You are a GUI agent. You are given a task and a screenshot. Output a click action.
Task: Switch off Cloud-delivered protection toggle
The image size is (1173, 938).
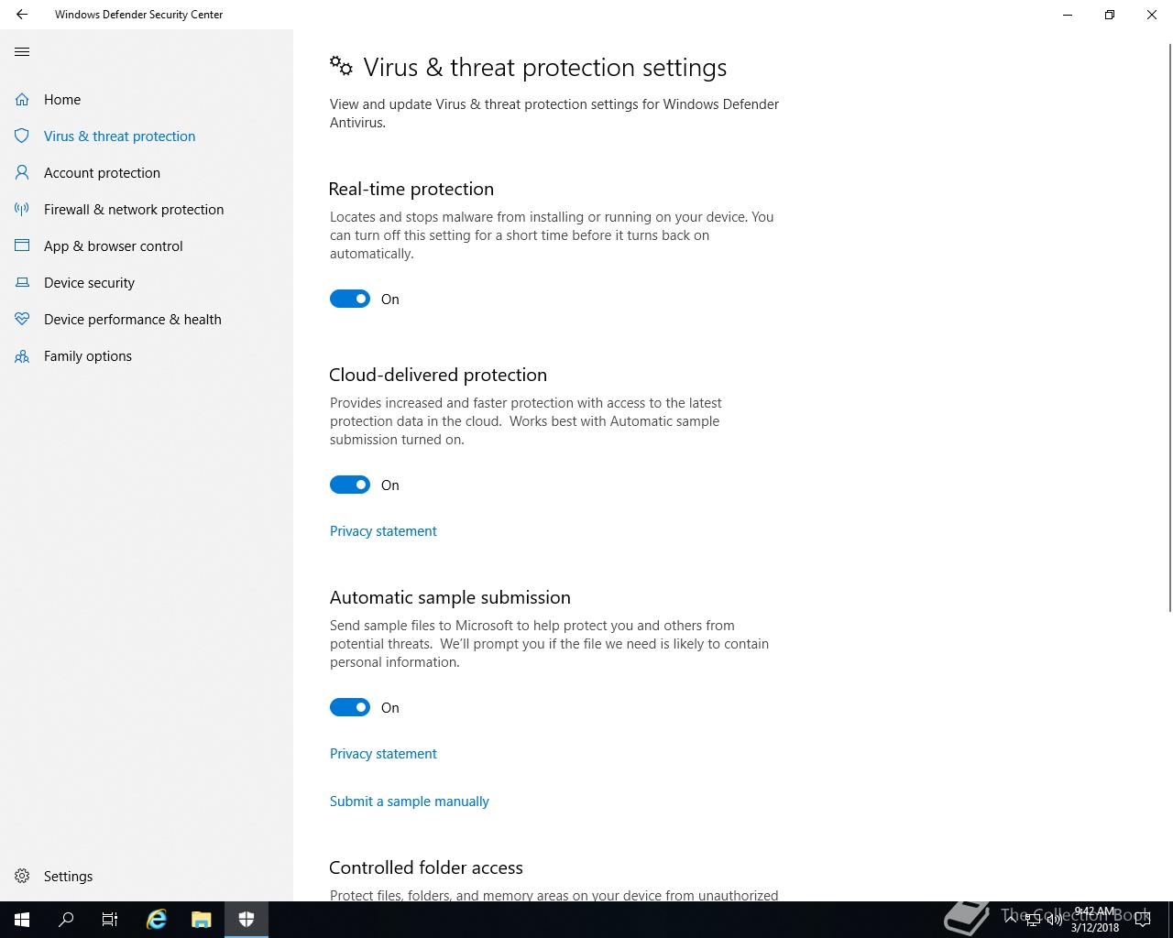click(x=350, y=485)
